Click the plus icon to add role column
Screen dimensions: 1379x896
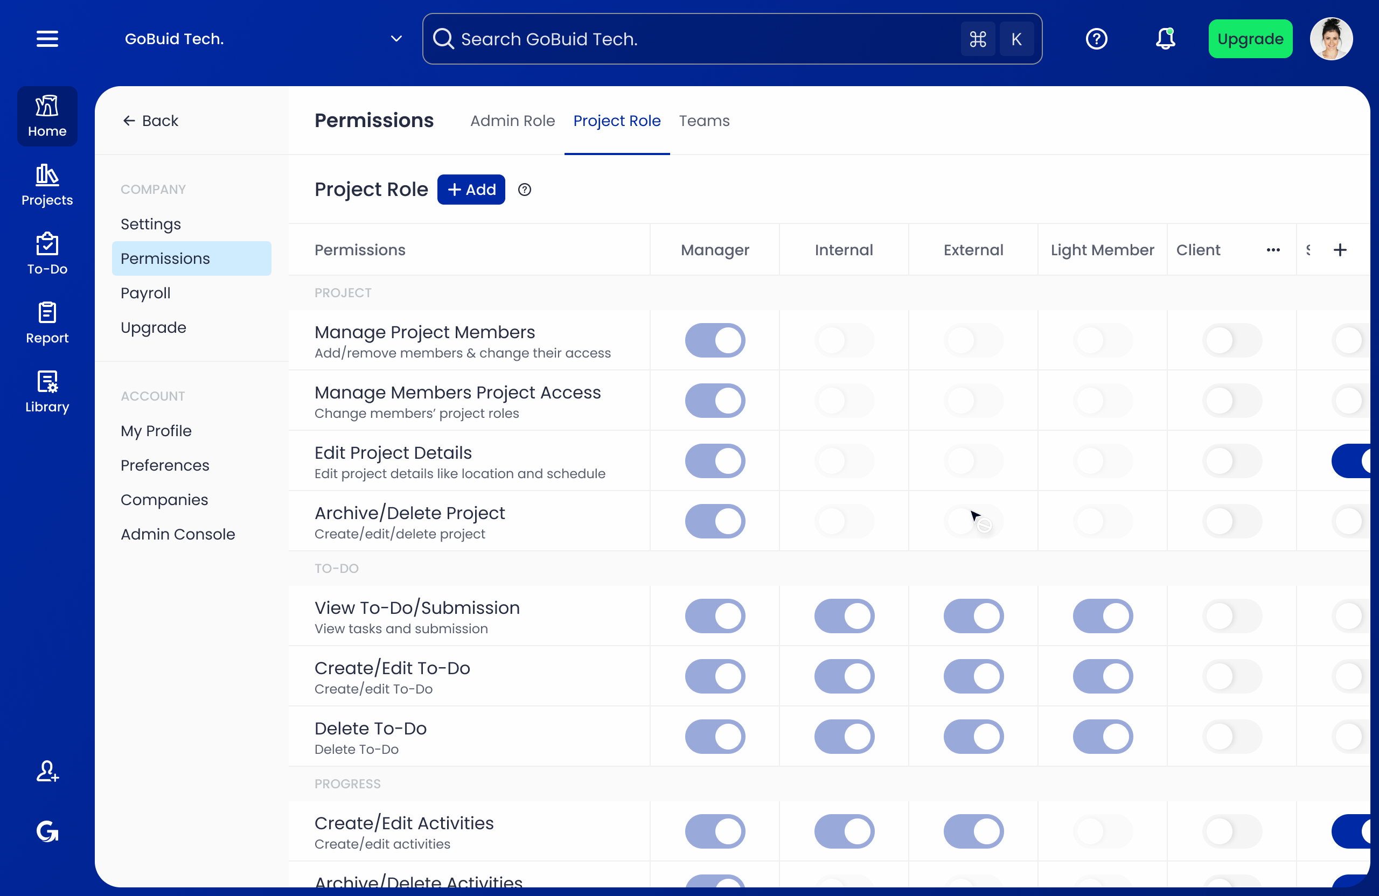click(x=1340, y=250)
